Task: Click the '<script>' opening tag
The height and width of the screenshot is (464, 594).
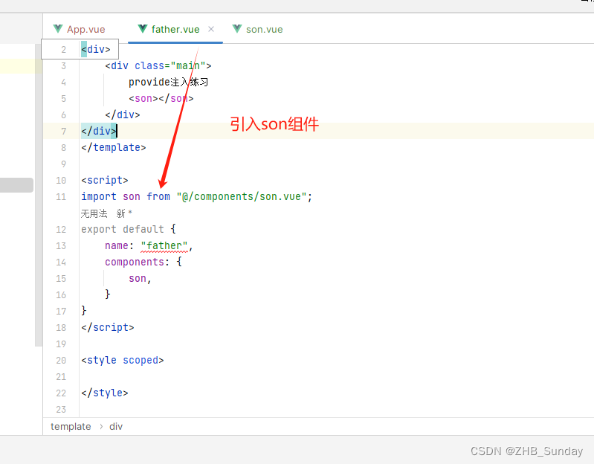Action: (105, 180)
